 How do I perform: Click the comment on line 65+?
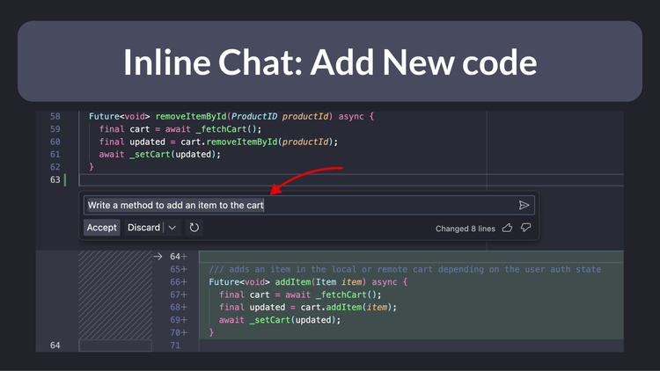click(405, 269)
